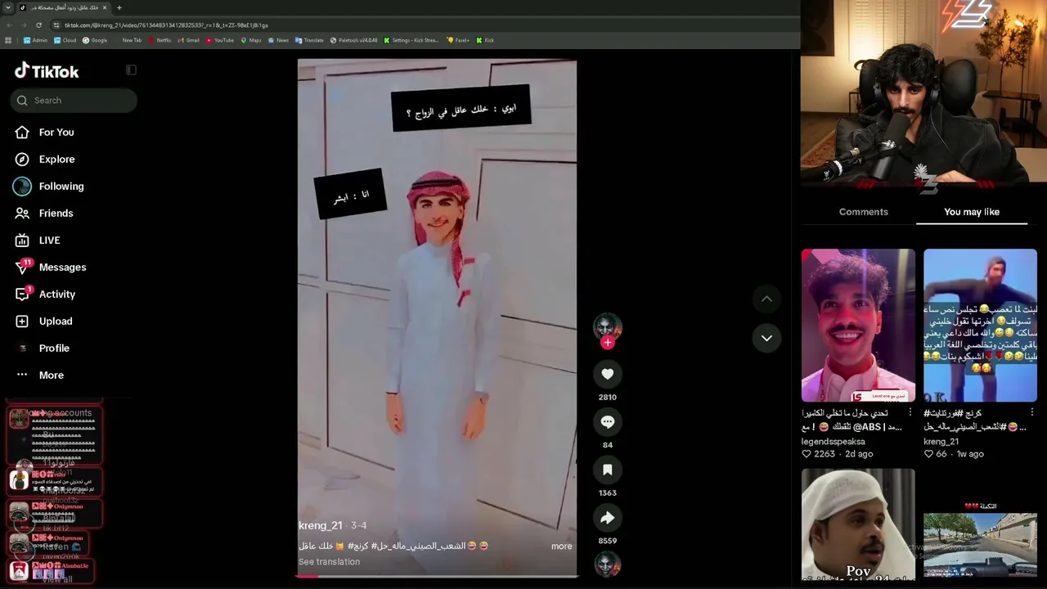Open a new browser tab

click(x=119, y=7)
